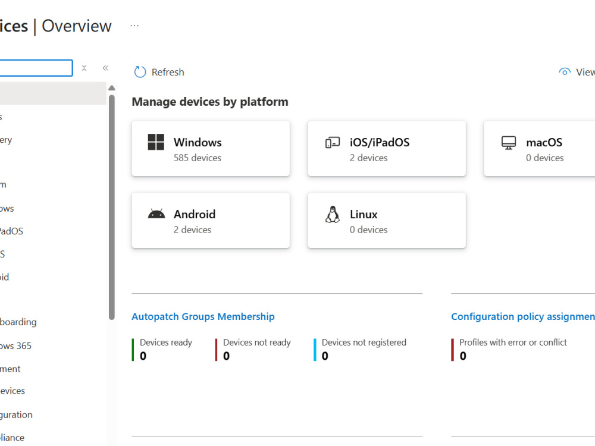Click 'Devices ready' count label
The height and width of the screenshot is (446, 595).
coord(166,343)
